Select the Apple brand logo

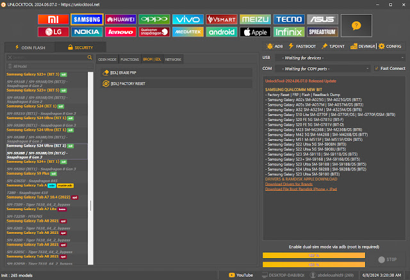255,32
